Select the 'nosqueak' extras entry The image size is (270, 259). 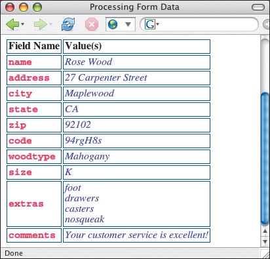click(x=85, y=220)
